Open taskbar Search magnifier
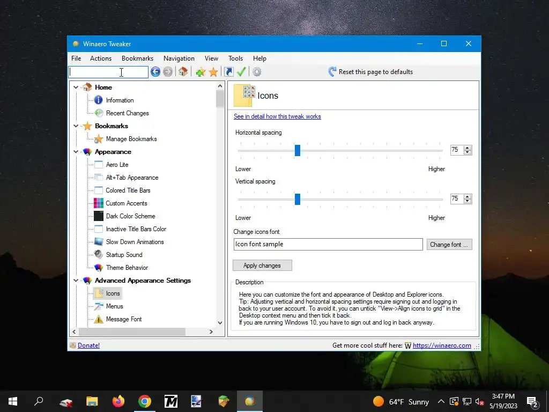This screenshot has width=549, height=412. tap(39, 401)
